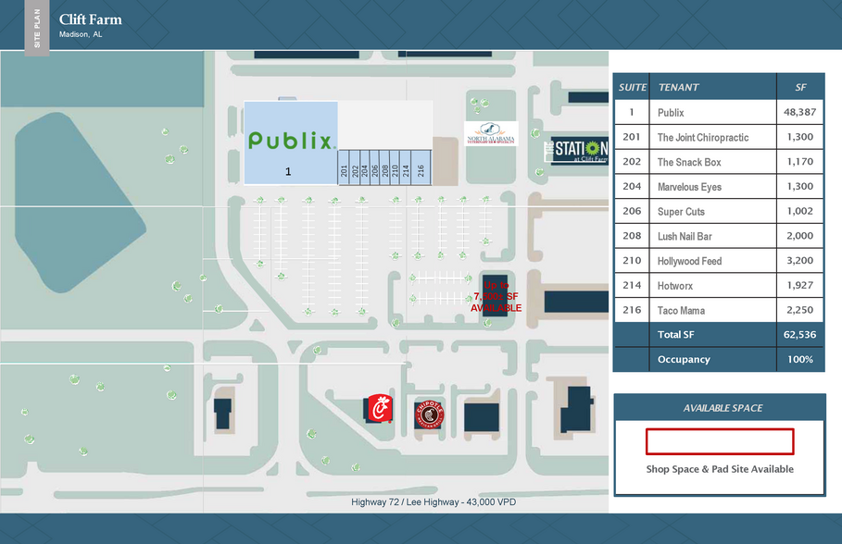
Task: Select the 48,387 square footage value
Action: coord(799,112)
